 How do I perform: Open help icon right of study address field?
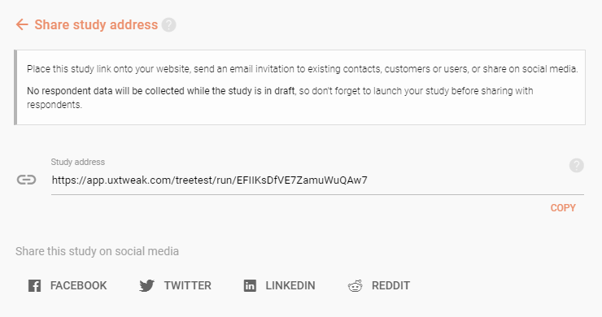coord(576,165)
